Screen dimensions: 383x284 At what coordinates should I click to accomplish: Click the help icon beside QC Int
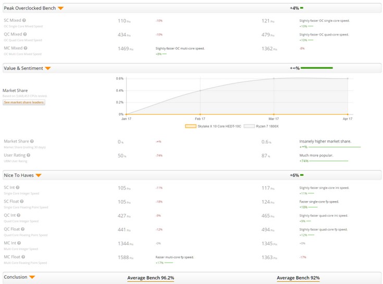tap(19, 215)
